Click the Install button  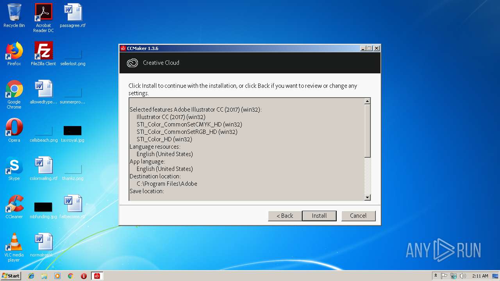[x=319, y=216]
